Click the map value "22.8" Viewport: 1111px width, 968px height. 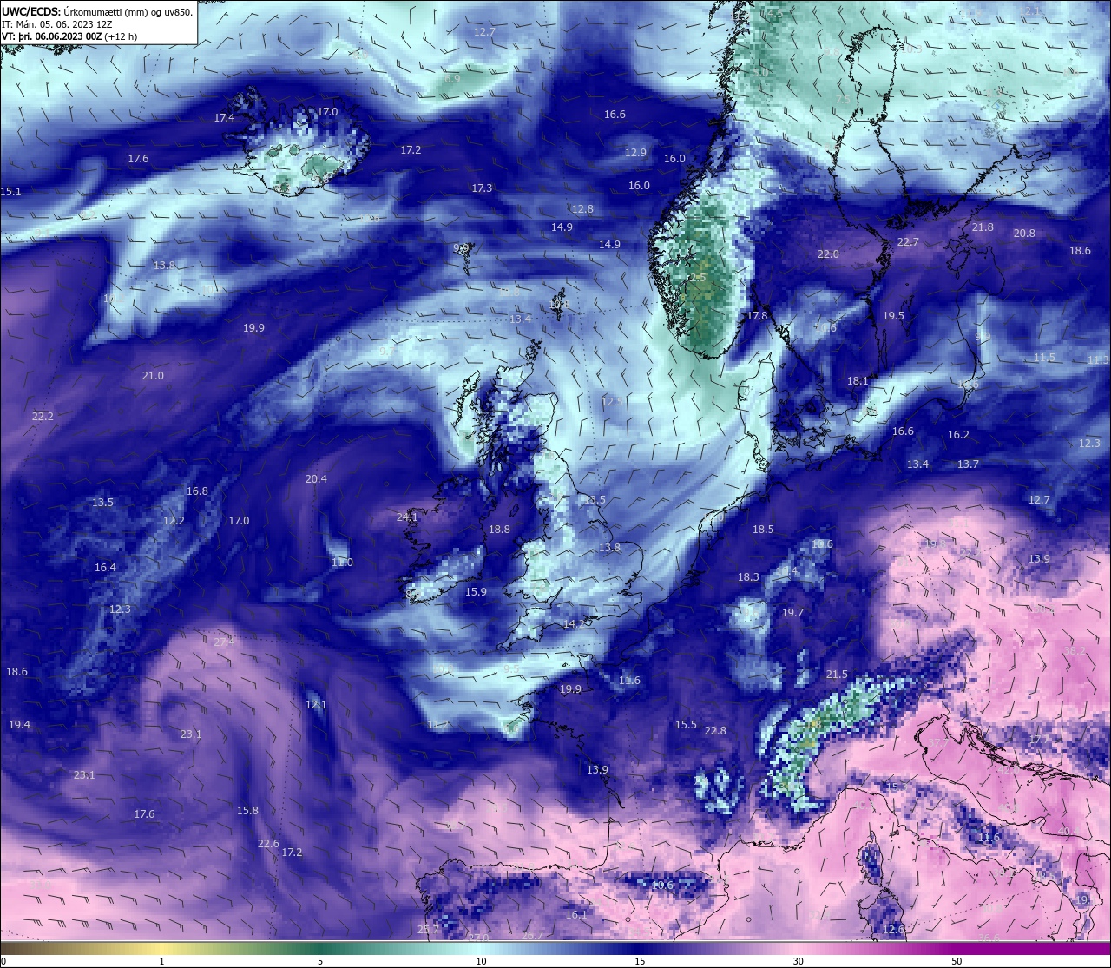click(715, 730)
